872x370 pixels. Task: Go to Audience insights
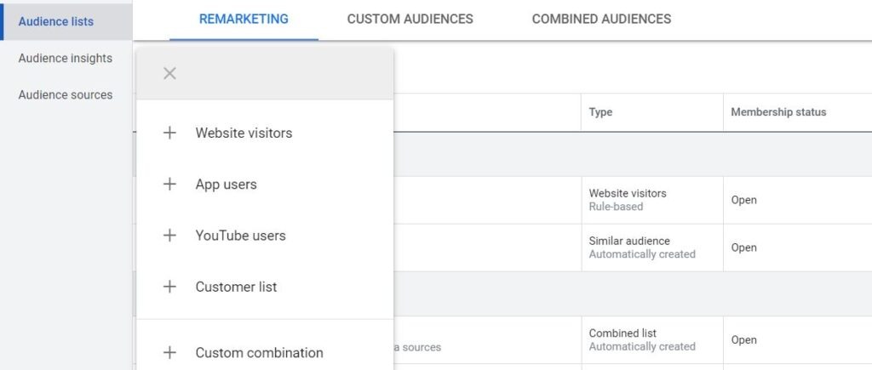[x=65, y=58]
